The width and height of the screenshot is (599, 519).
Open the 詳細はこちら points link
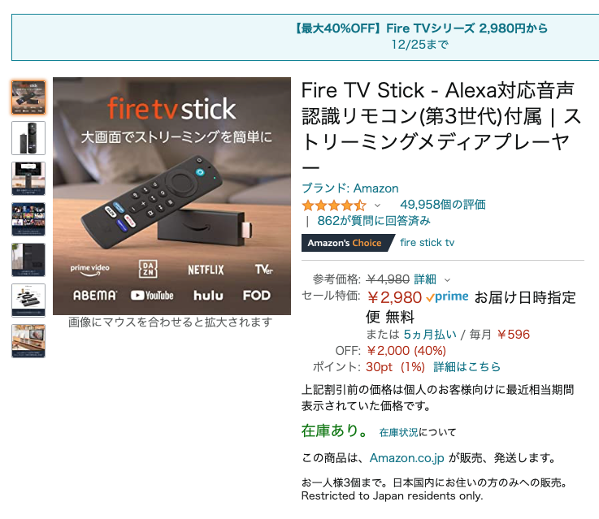(x=467, y=367)
